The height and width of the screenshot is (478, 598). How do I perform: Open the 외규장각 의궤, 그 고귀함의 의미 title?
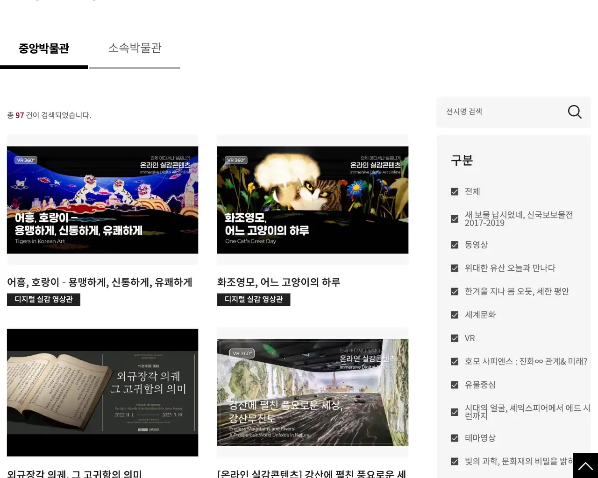coord(75,474)
